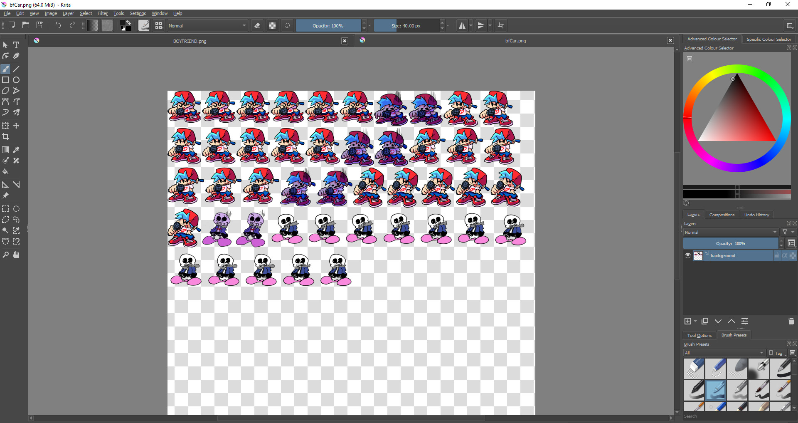Select the Zoom tool
Viewport: 798px width, 423px height.
pyautogui.click(x=5, y=255)
